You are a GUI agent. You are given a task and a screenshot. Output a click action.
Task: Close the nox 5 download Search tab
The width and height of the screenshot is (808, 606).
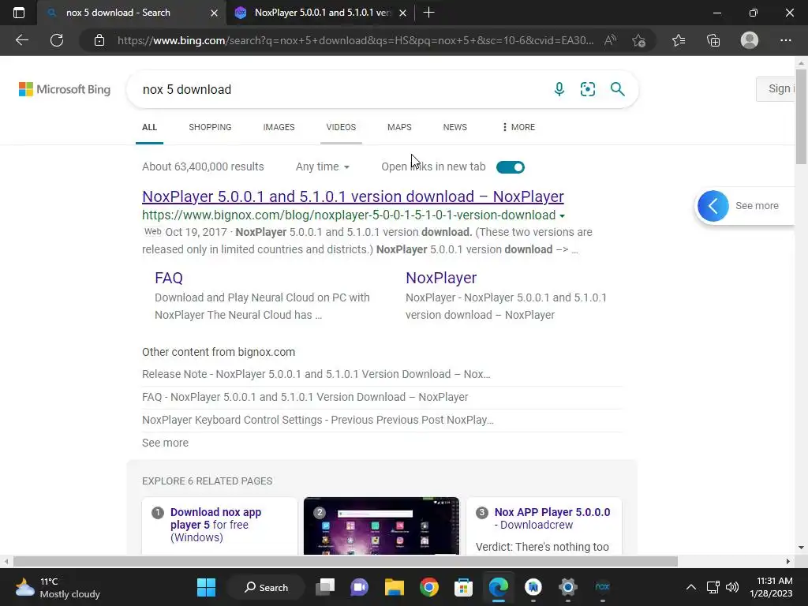(x=215, y=13)
